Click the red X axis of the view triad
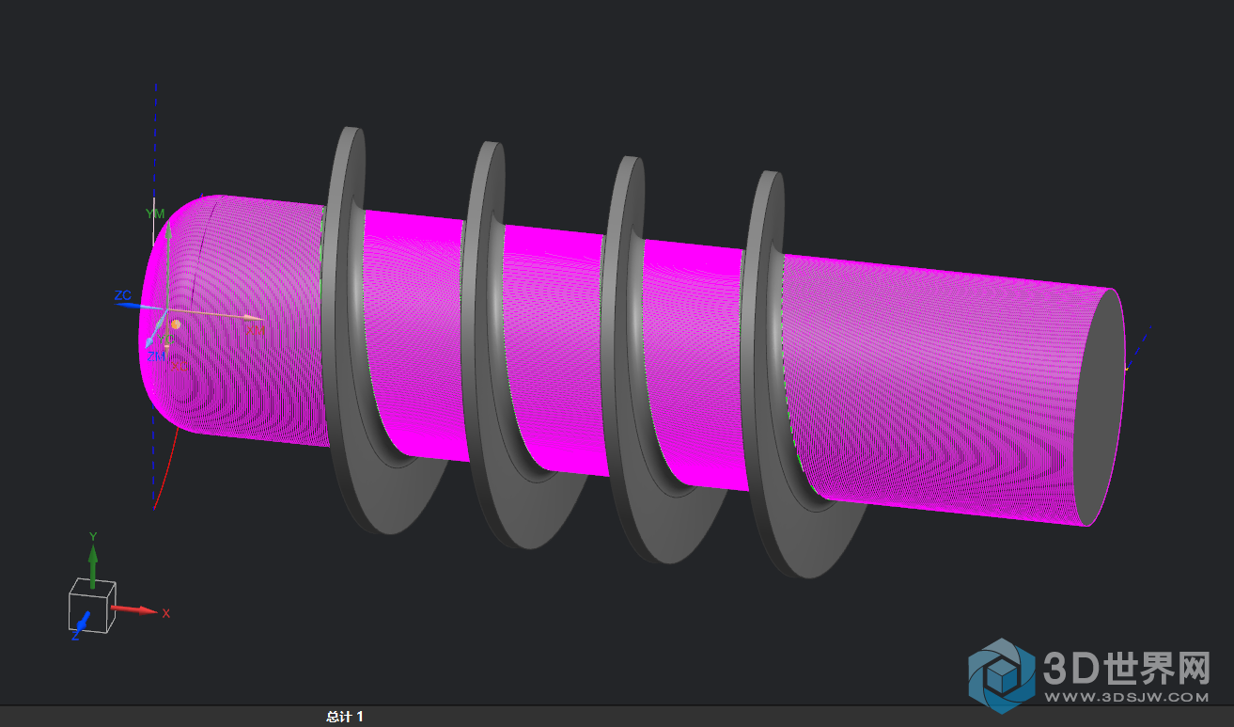This screenshot has height=727, width=1234. pyautogui.click(x=133, y=610)
